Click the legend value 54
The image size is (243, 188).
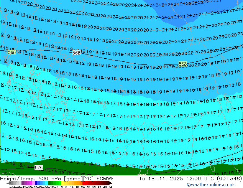pyautogui.click(x=110, y=187)
